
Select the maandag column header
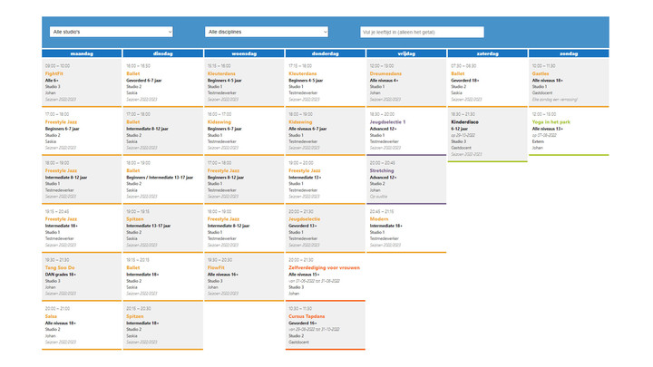(82, 53)
